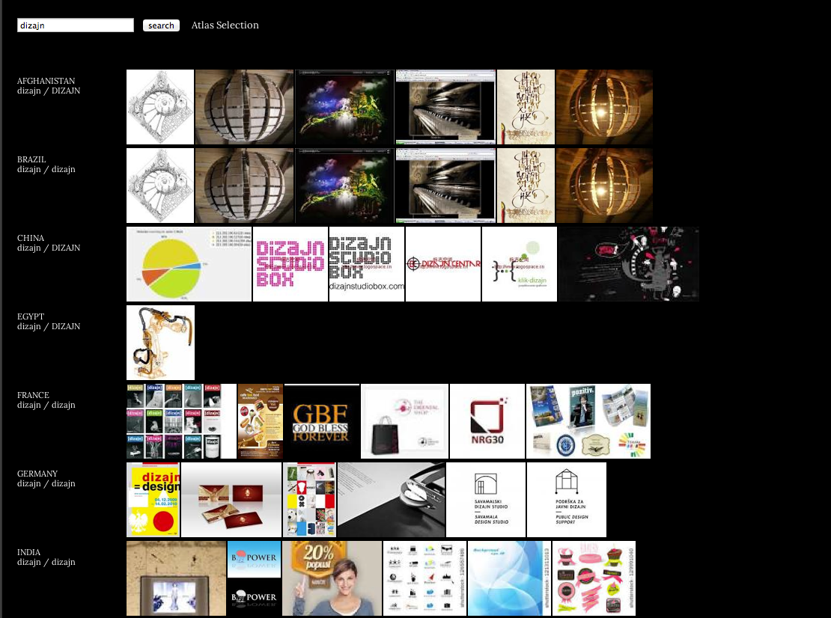The image size is (831, 618).
Task: Open Germany red business cards thumbnail
Action: pos(231,500)
